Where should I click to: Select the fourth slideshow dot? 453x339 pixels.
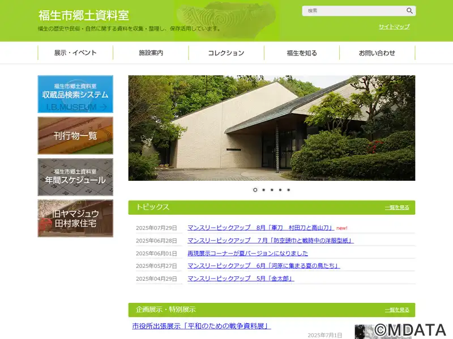pyautogui.click(x=280, y=190)
